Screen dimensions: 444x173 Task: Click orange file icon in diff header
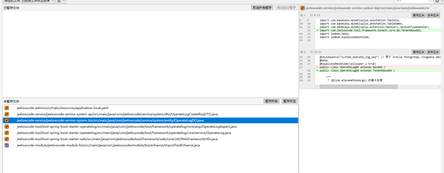point(302,8)
